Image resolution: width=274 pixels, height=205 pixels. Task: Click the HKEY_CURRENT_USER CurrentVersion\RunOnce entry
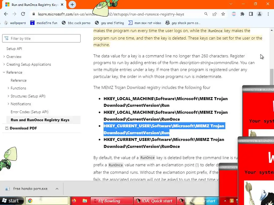164,143
